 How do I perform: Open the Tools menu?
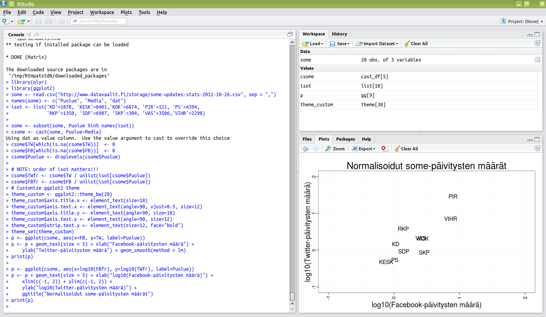point(144,12)
